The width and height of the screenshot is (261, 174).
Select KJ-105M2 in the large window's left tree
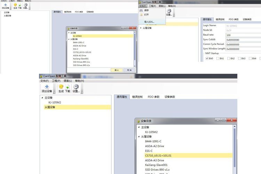point(55,102)
